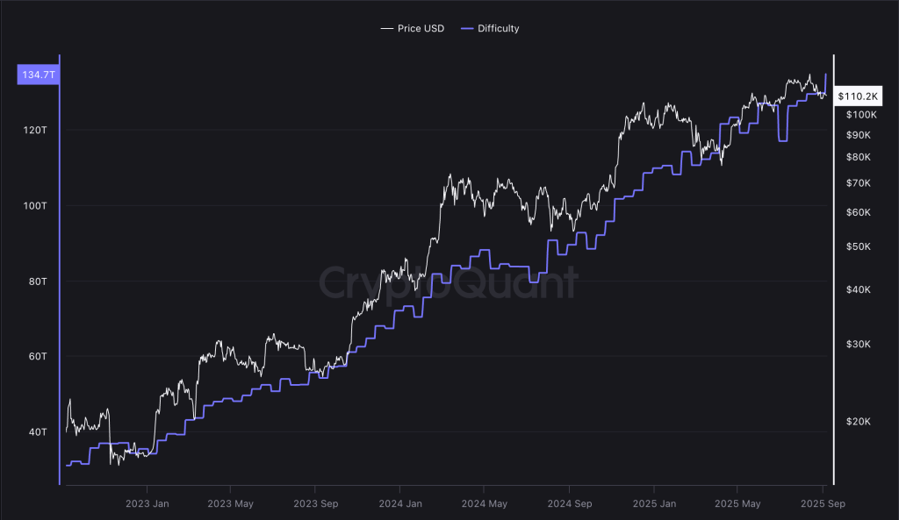Click the CryptoQuant watermark in chart center
Viewport: 899px width, 520px height.
(x=448, y=282)
